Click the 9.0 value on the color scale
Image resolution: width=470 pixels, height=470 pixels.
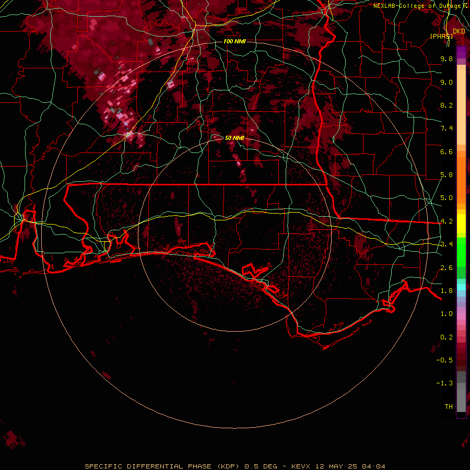[446, 82]
